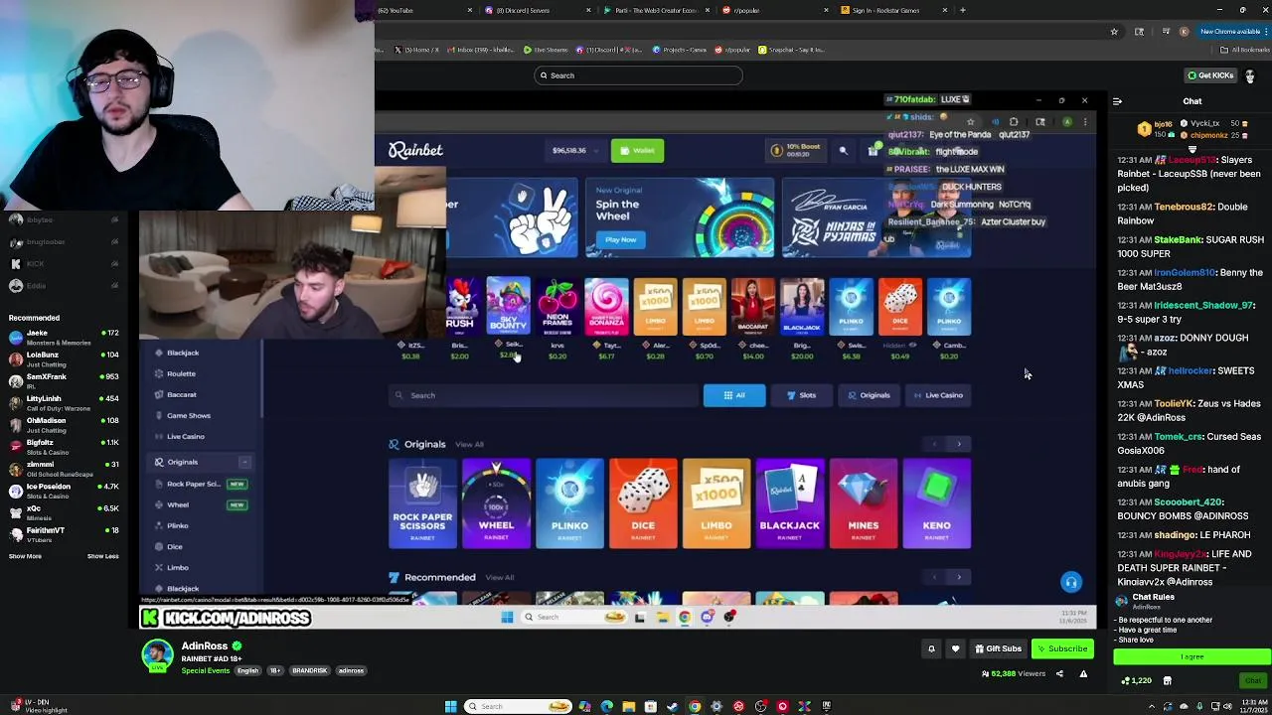Viewport: 1272px width, 715px height.
Task: Open the Keno Originals card
Action: tap(937, 503)
